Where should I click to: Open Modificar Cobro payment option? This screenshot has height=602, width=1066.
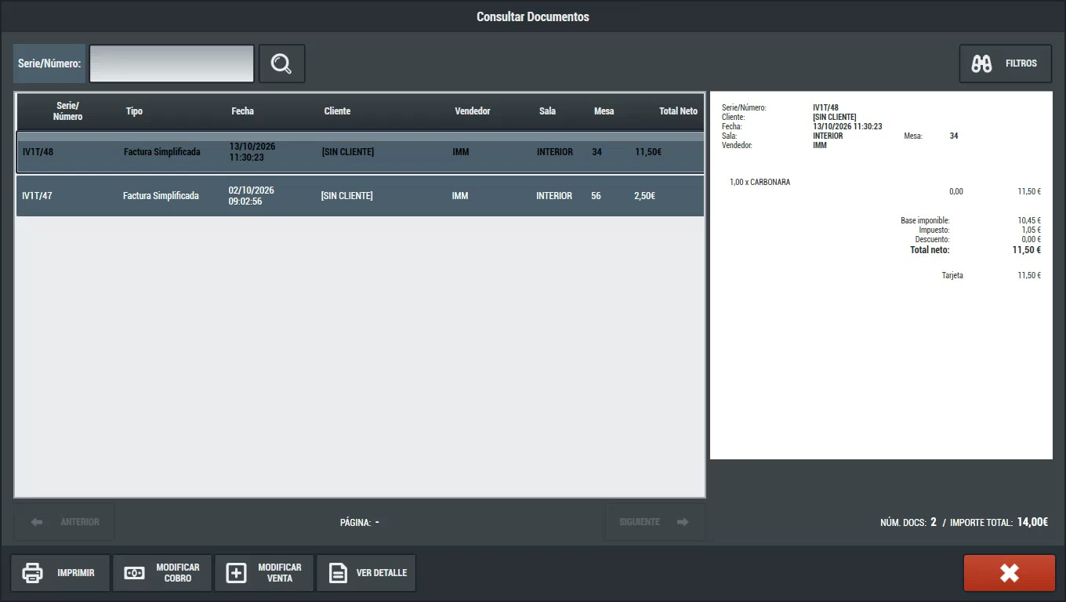[x=162, y=573]
